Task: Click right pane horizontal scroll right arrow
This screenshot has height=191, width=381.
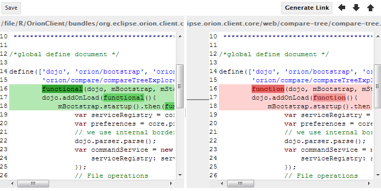Action: click(369, 184)
